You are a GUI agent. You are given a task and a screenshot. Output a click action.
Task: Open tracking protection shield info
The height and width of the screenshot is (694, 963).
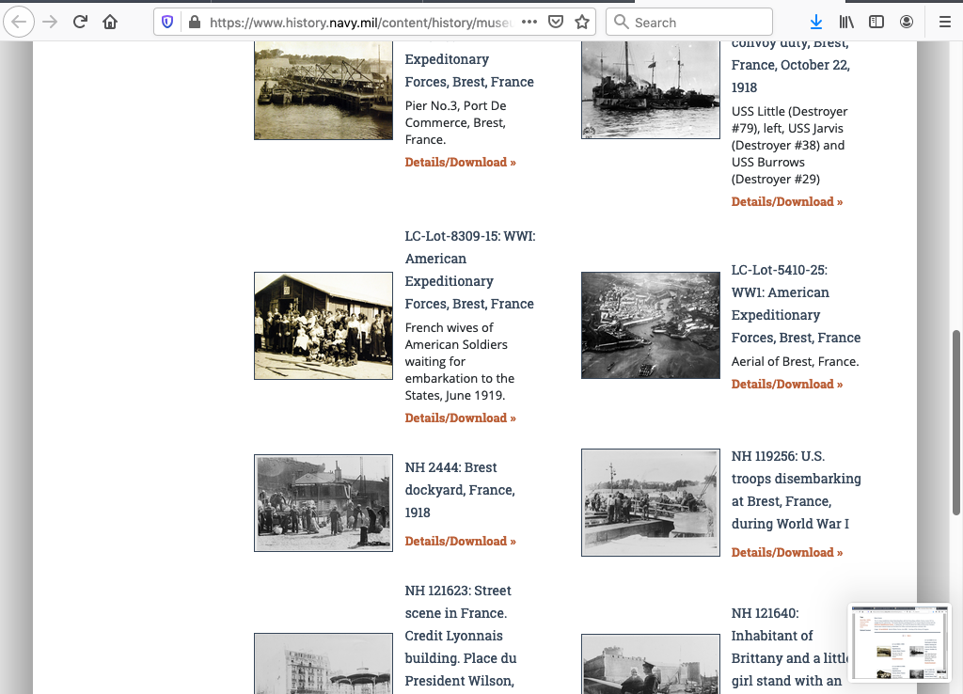[168, 22]
